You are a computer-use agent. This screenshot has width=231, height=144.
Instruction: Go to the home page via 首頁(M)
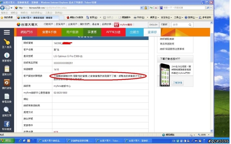click(x=92, y=17)
